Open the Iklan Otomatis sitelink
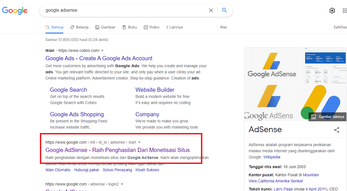The width and height of the screenshot is (347, 191). (x=58, y=170)
